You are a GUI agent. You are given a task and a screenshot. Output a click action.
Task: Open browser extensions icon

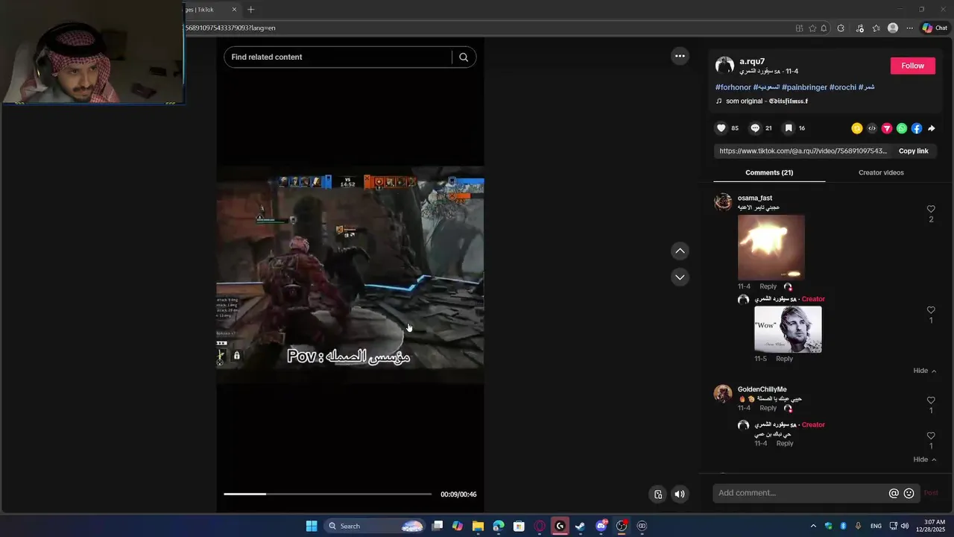click(x=841, y=28)
